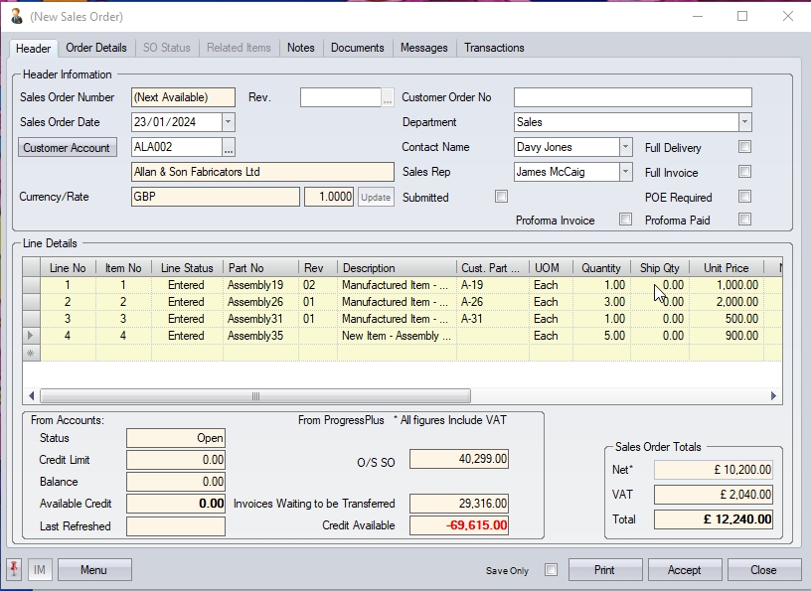Click the IM icon button
The width and height of the screenshot is (811, 591).
40,570
